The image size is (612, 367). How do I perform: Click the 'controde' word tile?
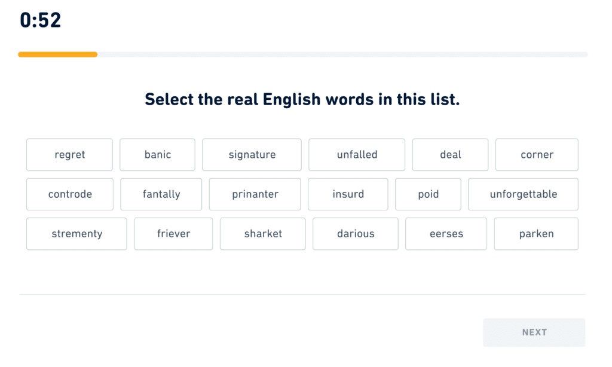70,194
